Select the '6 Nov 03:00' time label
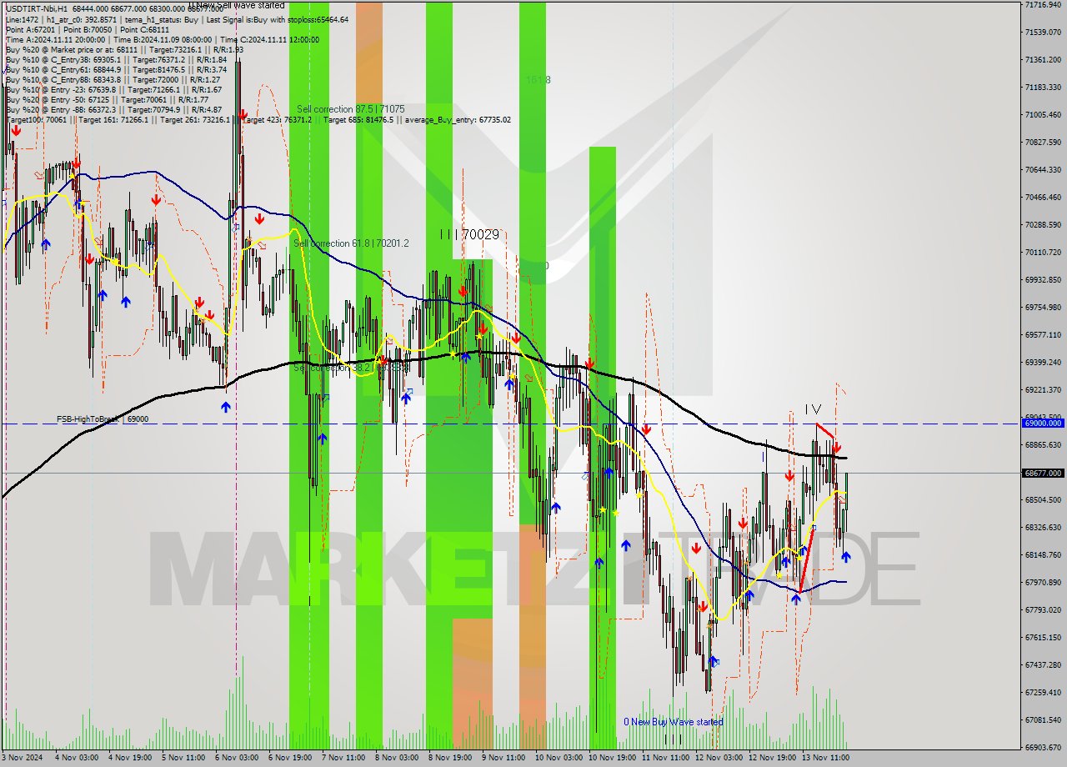 click(236, 758)
